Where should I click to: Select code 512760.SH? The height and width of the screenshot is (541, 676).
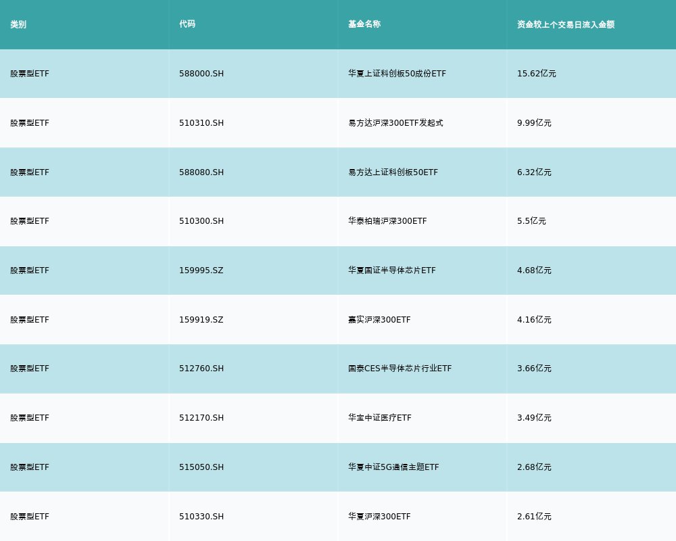(x=201, y=369)
